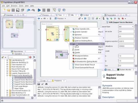Run the process with the play button
This screenshot has height=103, width=138.
pos(39,10)
